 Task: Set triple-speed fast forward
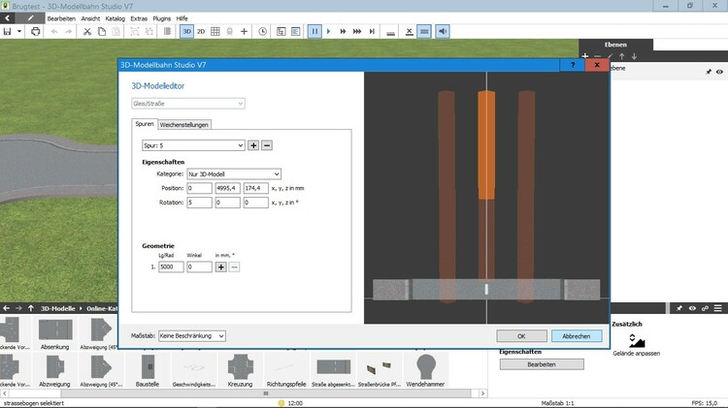coord(357,32)
